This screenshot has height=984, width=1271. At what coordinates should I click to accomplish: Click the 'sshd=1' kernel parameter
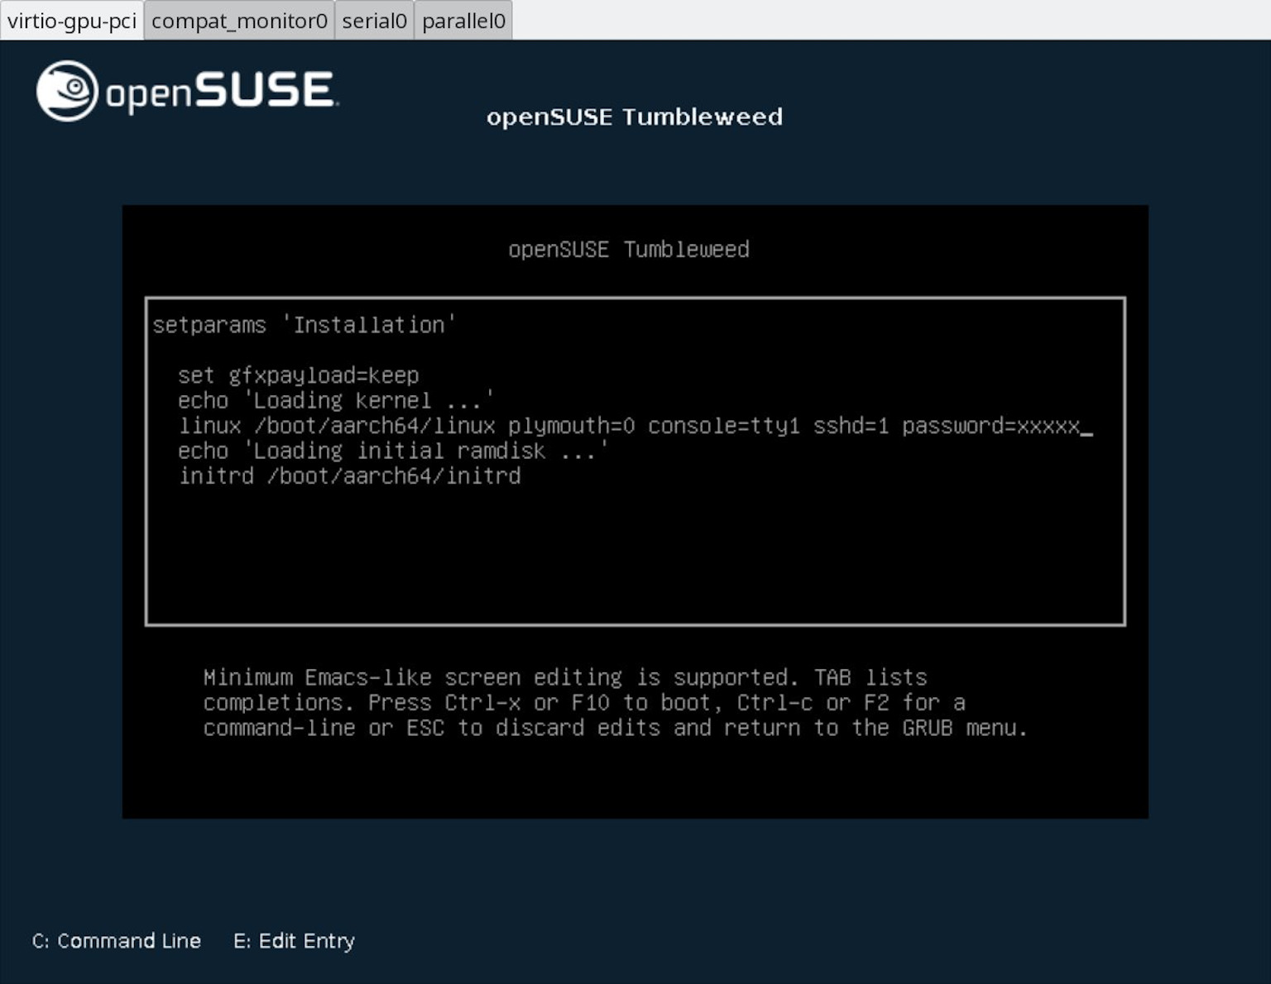click(x=851, y=426)
